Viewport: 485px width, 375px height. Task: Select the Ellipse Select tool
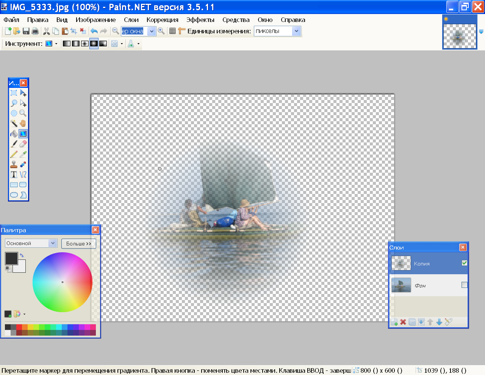click(14, 113)
